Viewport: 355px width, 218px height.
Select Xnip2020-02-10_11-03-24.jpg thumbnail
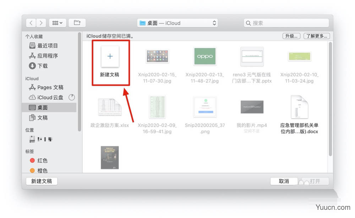point(299,56)
